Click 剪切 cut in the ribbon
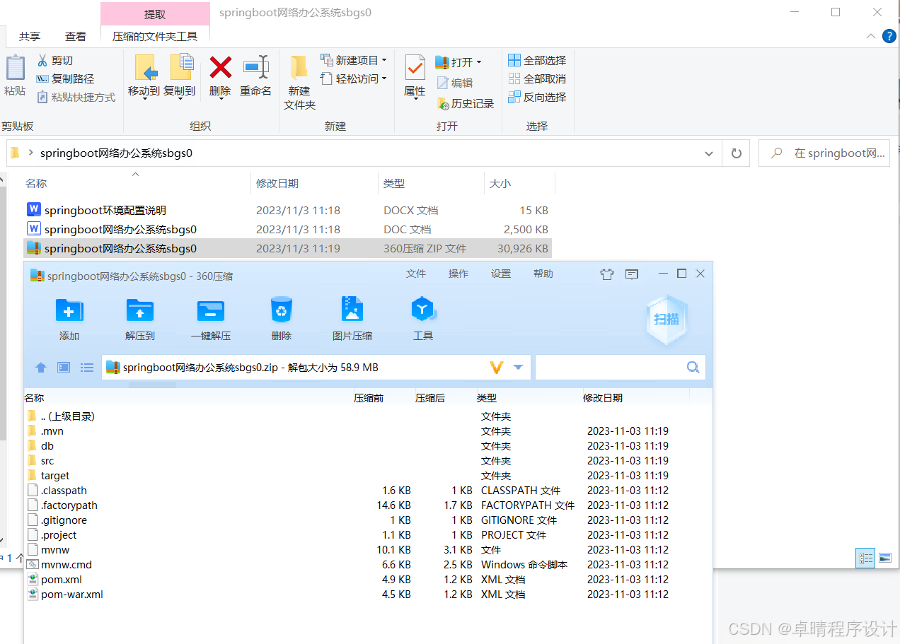900x644 pixels. point(54,61)
